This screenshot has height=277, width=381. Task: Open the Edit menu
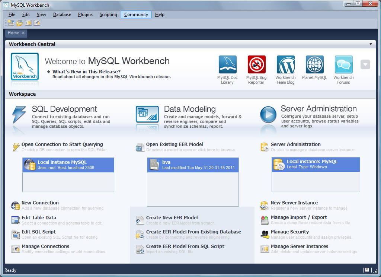[x=26, y=15]
